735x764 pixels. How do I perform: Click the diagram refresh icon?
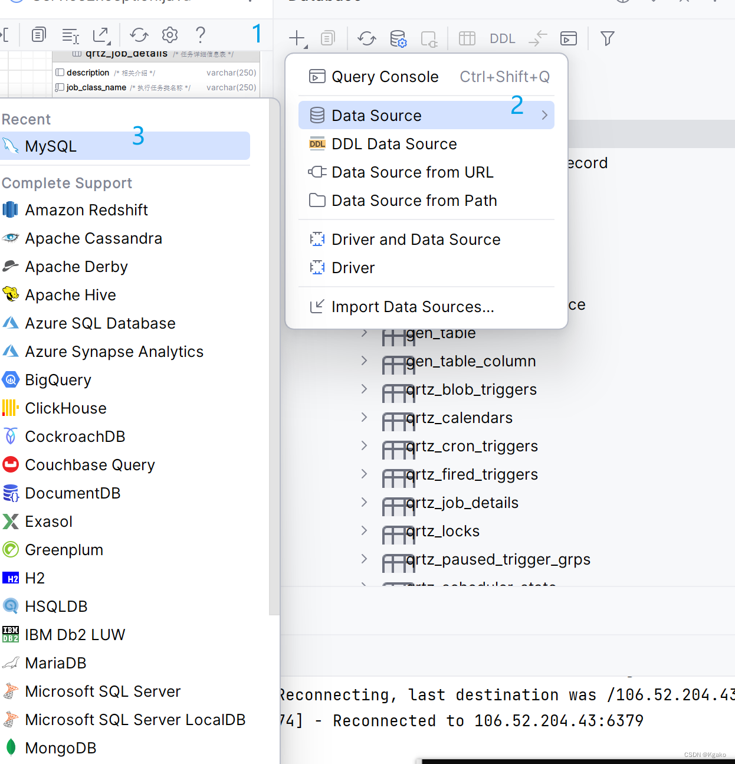[x=139, y=35]
